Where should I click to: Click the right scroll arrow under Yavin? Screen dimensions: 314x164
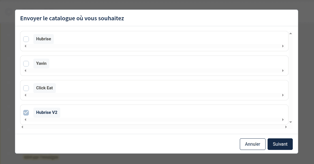tap(283, 70)
